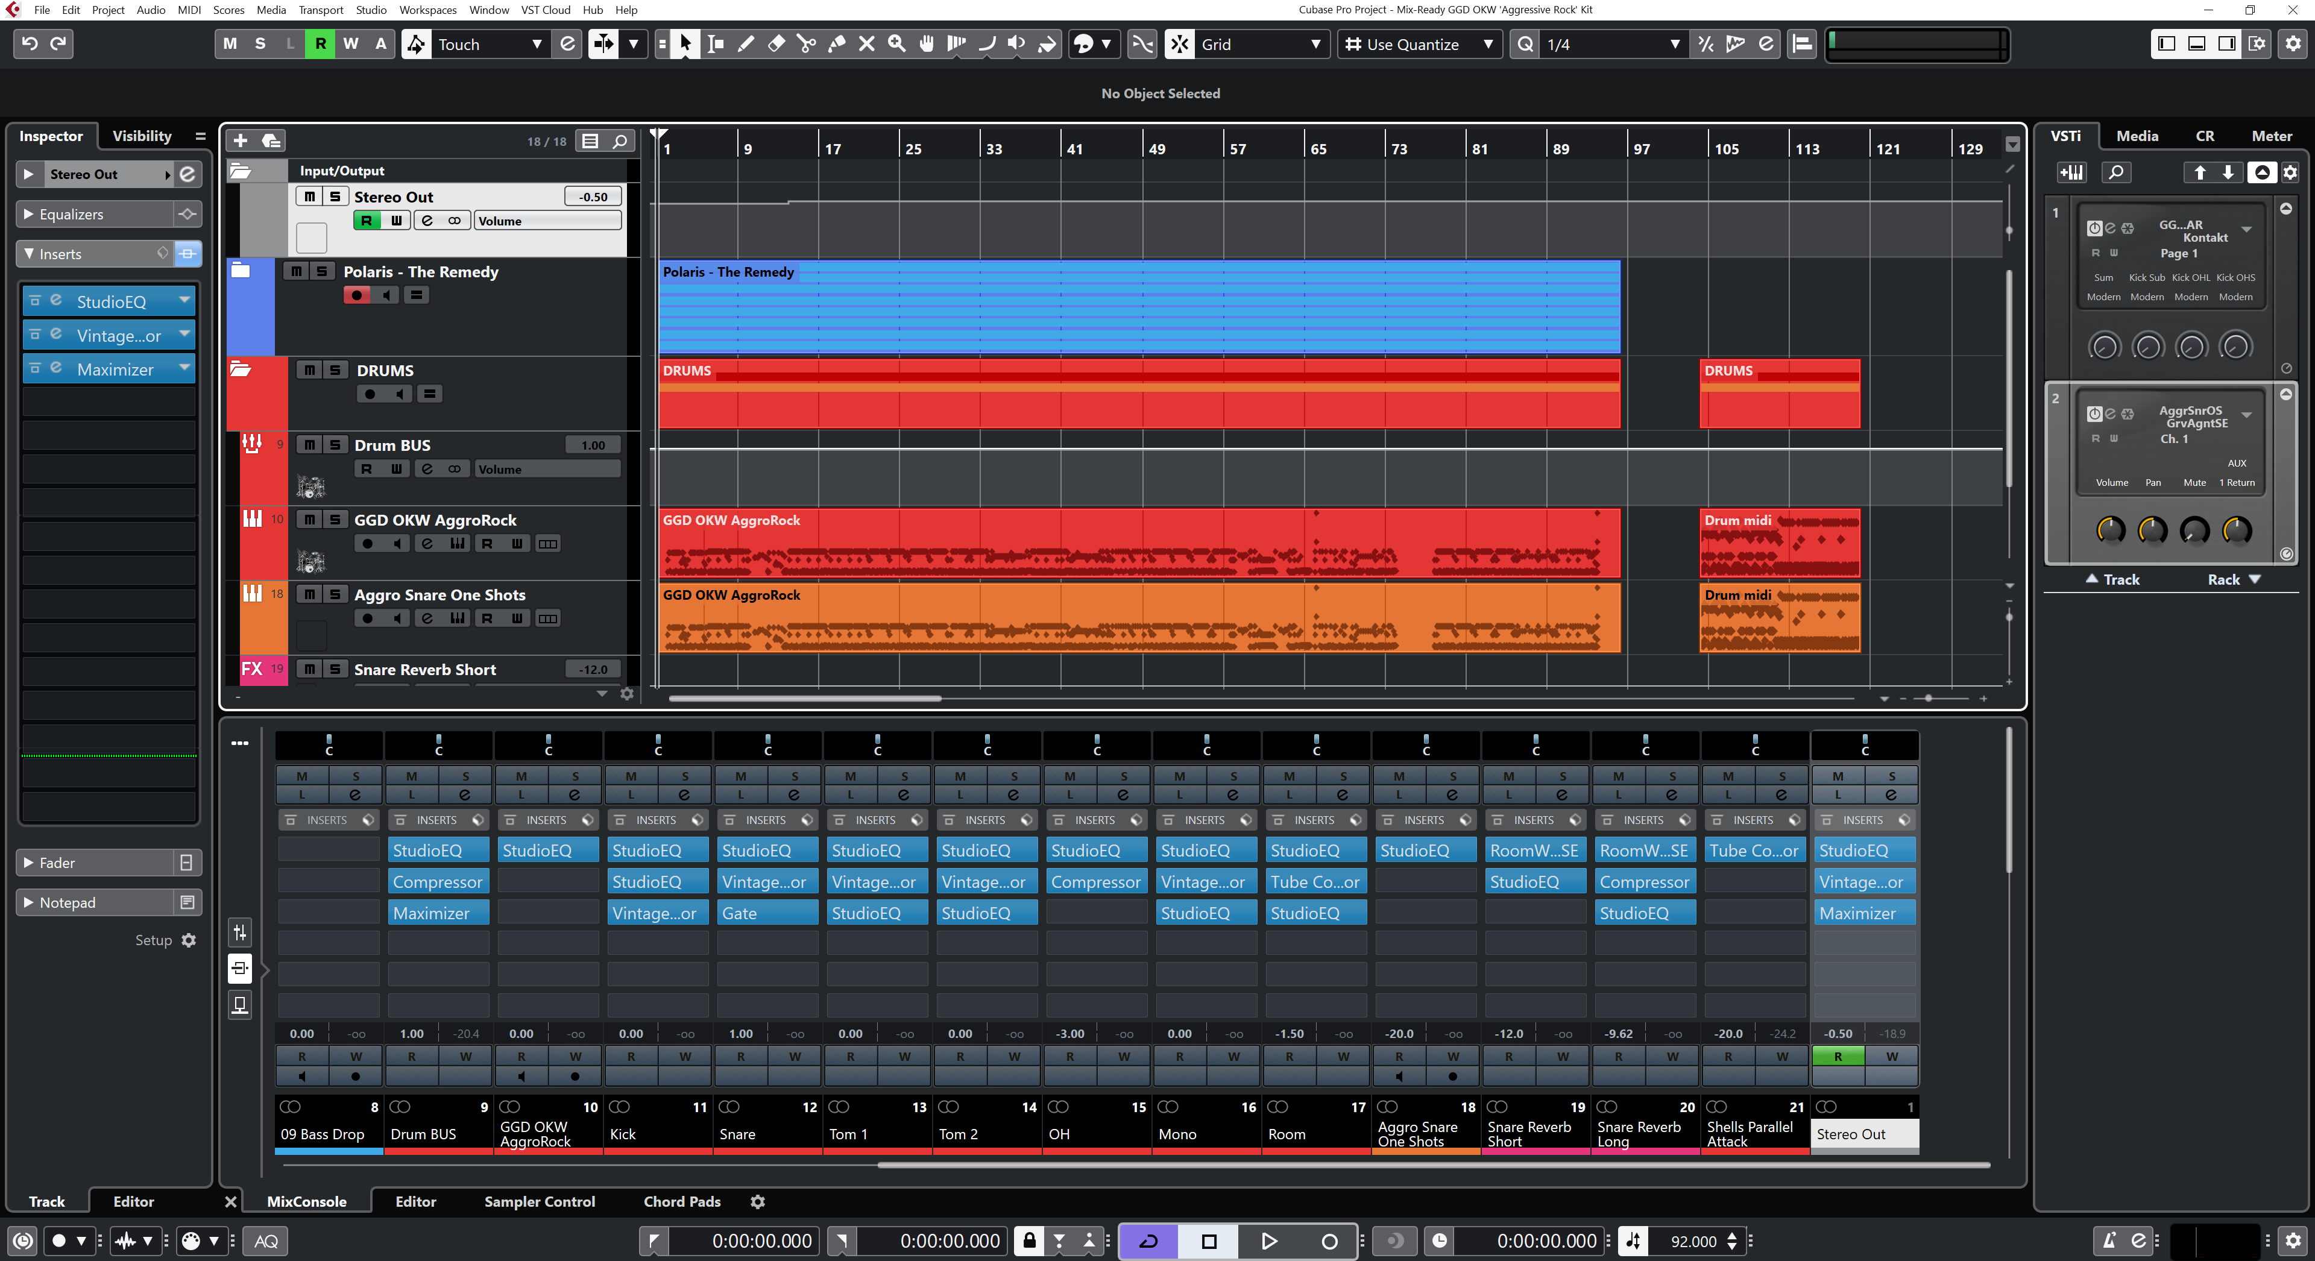2315x1261 pixels.
Task: Toggle the metronome click in the transport bar
Action: tap(2108, 1241)
